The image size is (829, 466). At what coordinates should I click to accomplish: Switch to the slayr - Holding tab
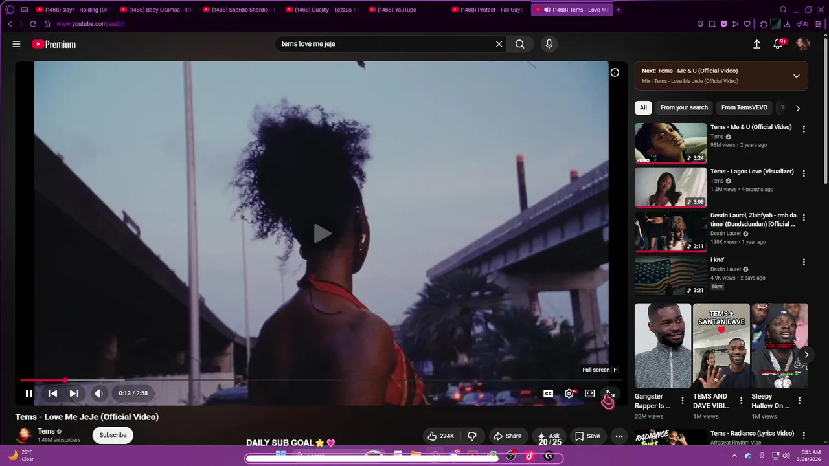73,10
